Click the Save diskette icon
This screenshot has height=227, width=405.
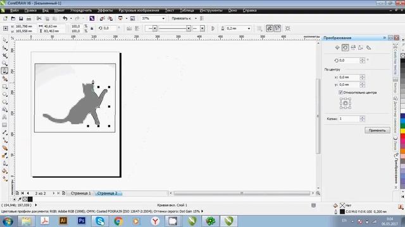pos(21,18)
